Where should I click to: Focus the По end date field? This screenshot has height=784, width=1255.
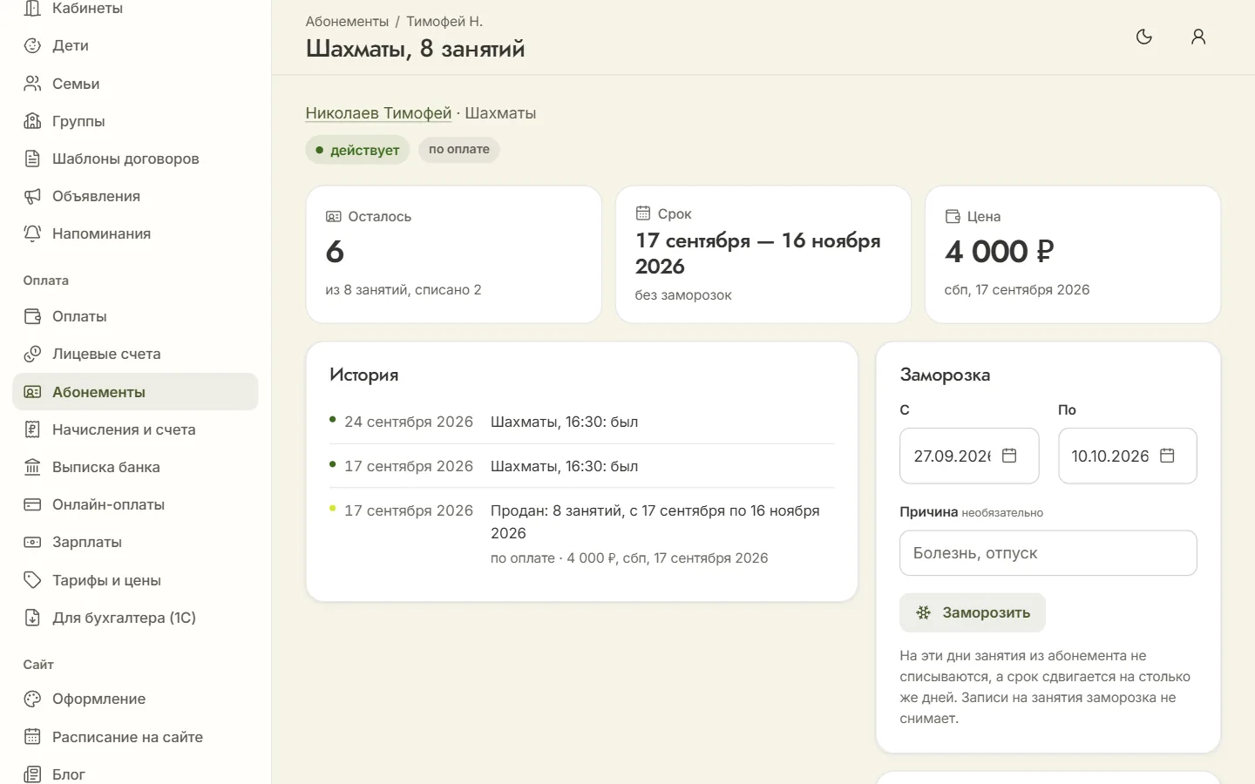coord(1128,456)
